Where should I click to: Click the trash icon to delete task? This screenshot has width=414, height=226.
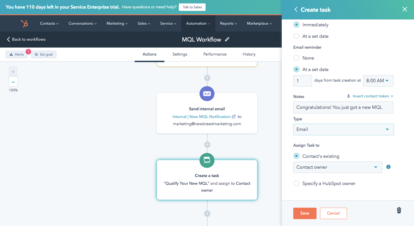(399, 211)
